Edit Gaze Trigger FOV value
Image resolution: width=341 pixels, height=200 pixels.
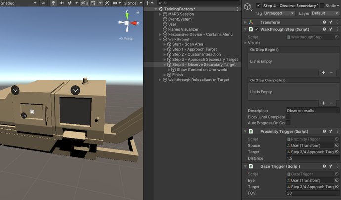[312, 193]
